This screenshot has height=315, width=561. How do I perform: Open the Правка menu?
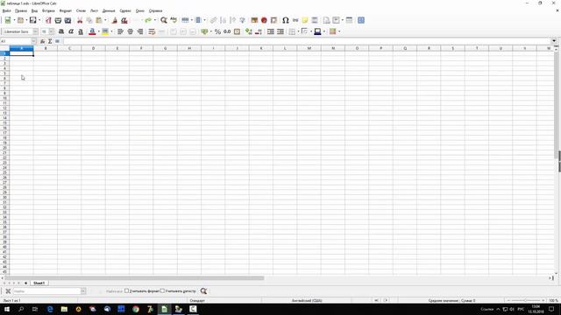pyautogui.click(x=21, y=11)
